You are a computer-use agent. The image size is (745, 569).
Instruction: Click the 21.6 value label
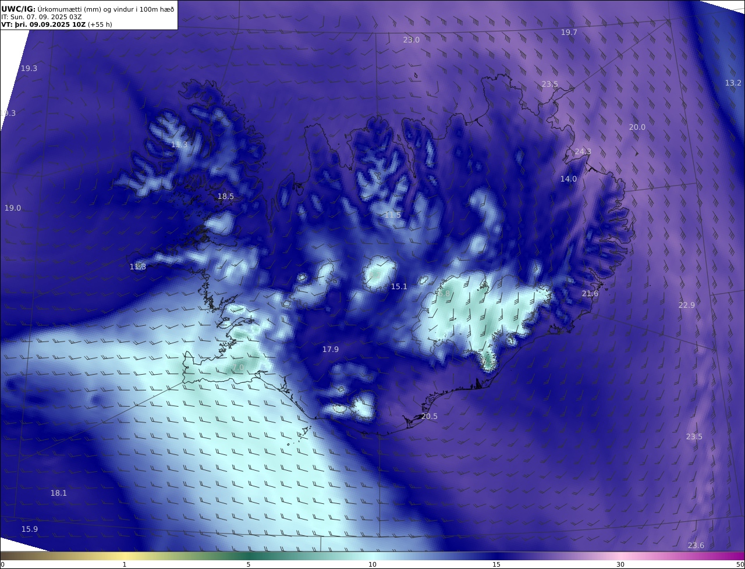[x=590, y=293]
